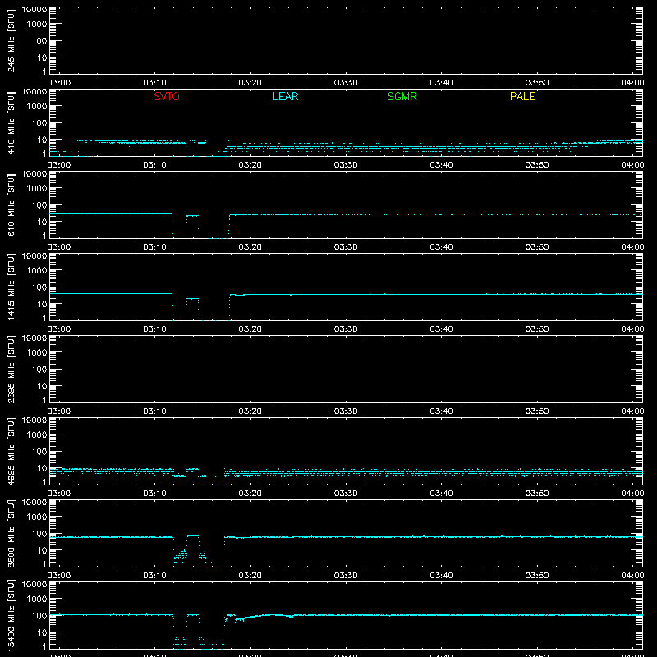Viewport: 657px width, 657px height.
Task: Click the red SVTO station label
Action: (x=167, y=96)
